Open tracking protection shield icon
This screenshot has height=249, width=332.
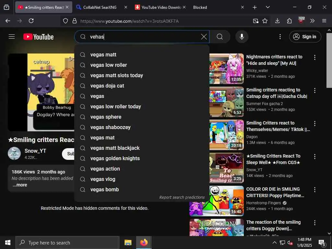coord(65,21)
